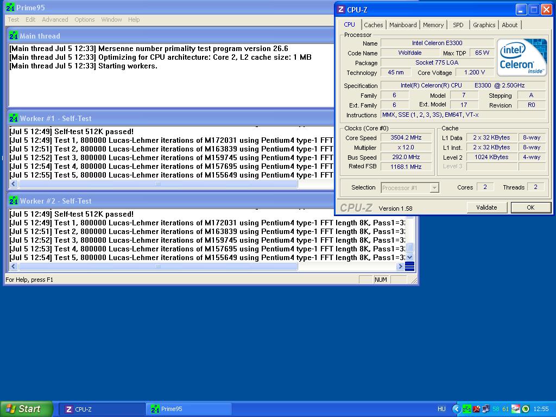The image size is (556, 417).
Task: Click the Worker #2 Self-Test window icon
Action: (14, 201)
